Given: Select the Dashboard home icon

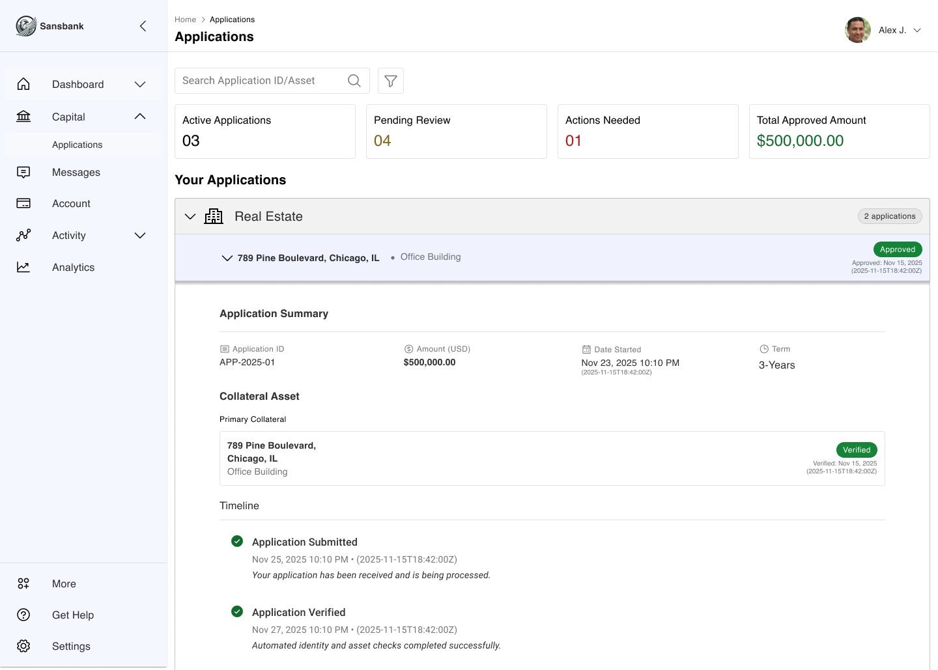Looking at the screenshot, I should (x=23, y=84).
